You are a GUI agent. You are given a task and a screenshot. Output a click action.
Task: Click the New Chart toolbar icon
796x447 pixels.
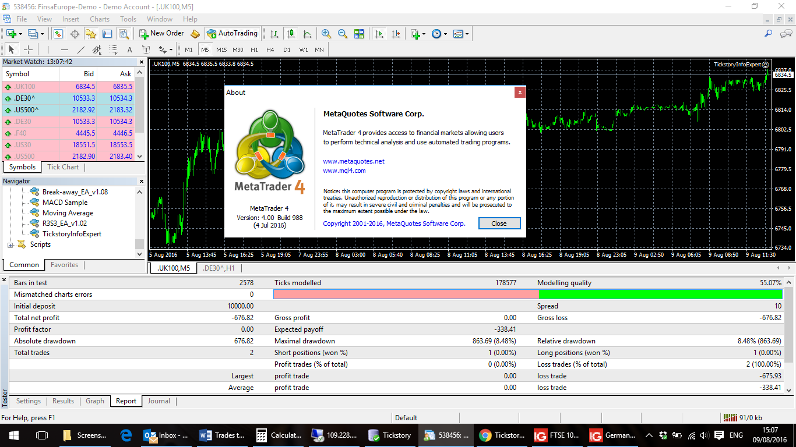11,34
